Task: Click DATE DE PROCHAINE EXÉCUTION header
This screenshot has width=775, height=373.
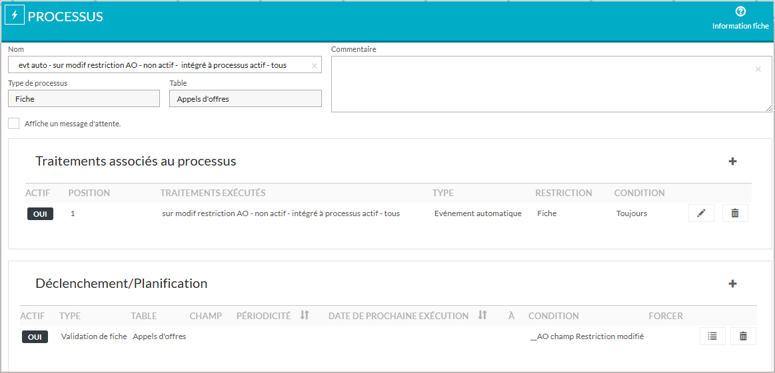Action: [398, 315]
